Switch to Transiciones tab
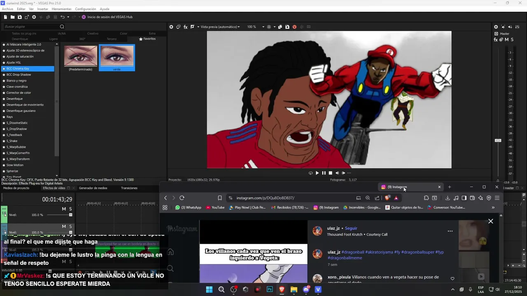This screenshot has height=296, width=527. click(129, 188)
